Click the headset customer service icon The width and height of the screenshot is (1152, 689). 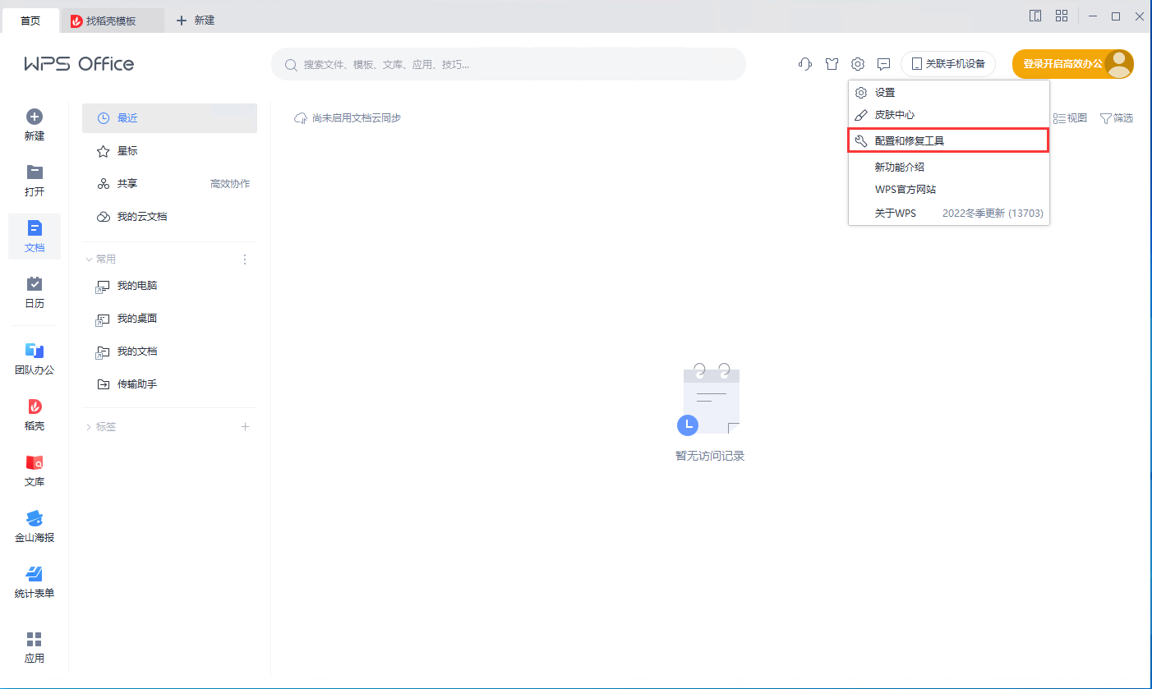pyautogui.click(x=805, y=64)
